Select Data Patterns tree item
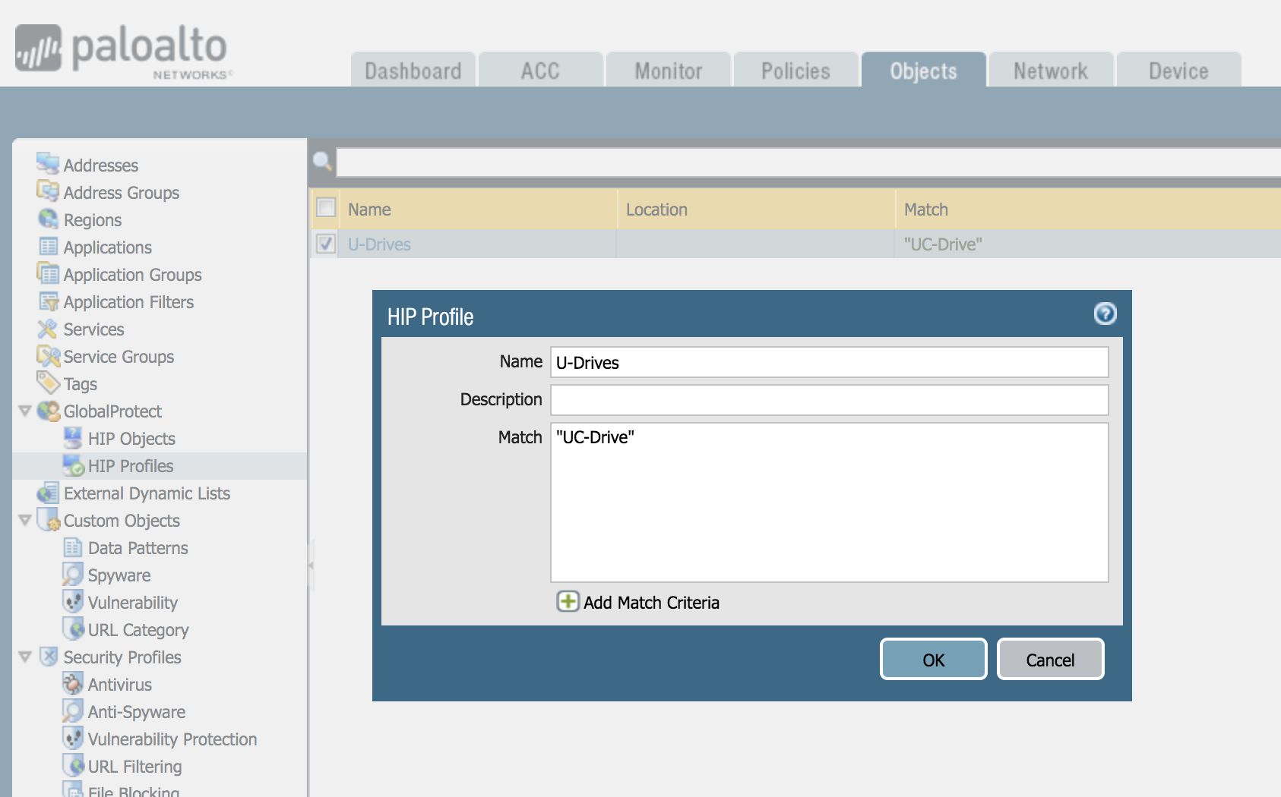1281x797 pixels. point(138,548)
